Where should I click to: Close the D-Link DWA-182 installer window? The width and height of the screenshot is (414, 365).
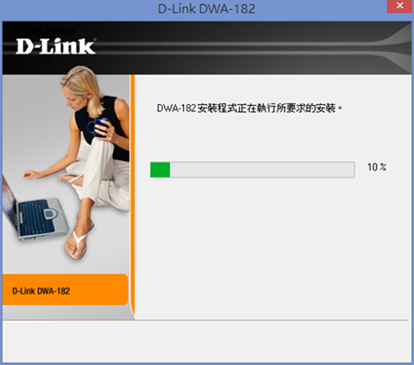400,6
